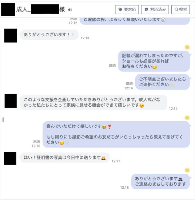Select the ご連絡おまちしております message bubble
This screenshot has height=201, width=195.
(x=160, y=181)
